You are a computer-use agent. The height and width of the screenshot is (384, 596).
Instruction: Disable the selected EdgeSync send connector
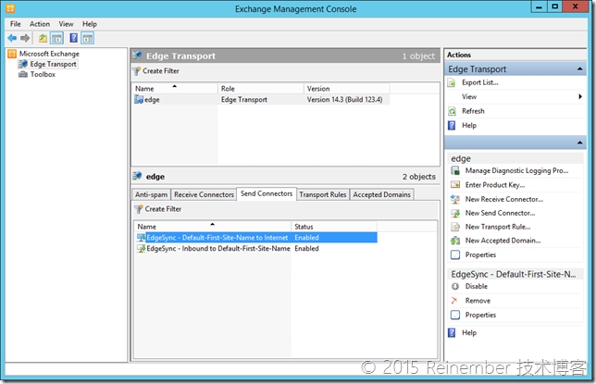[476, 286]
